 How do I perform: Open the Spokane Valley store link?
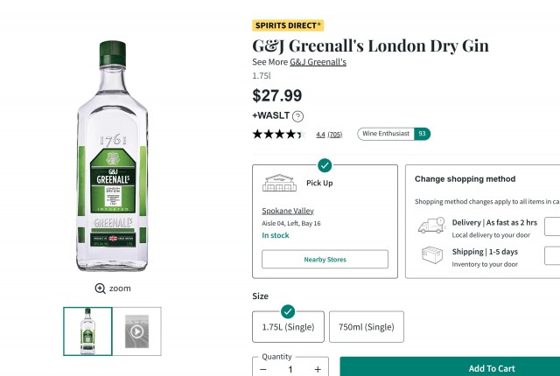coord(288,211)
